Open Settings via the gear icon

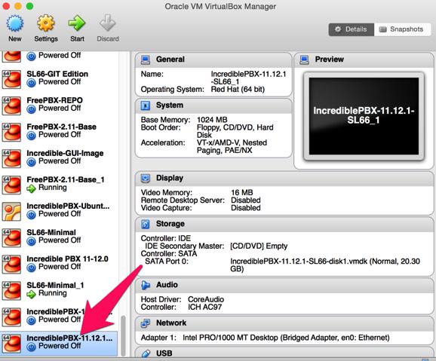point(46,23)
